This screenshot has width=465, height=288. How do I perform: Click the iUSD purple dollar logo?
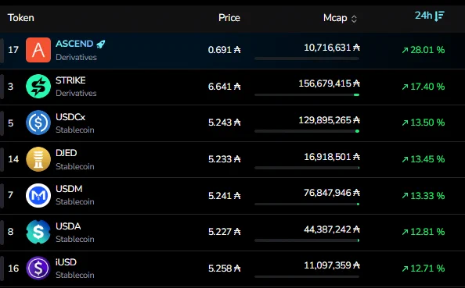pos(38,268)
